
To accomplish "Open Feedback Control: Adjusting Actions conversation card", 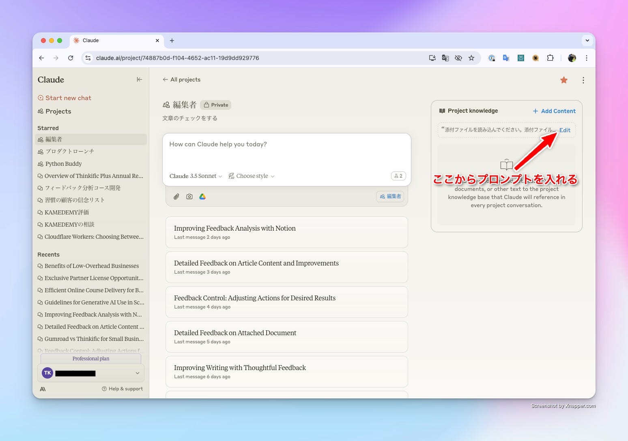I will [286, 302].
